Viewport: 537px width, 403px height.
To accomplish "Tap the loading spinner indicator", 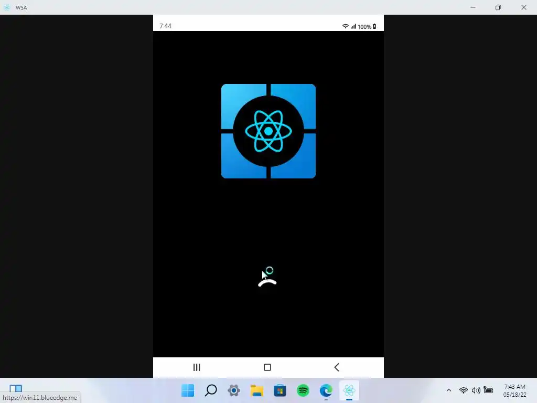I will point(267,282).
